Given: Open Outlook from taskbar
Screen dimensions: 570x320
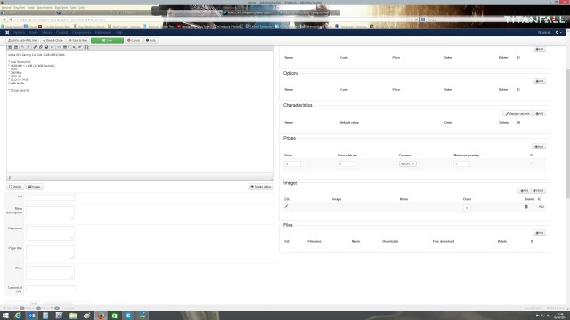Looking at the screenshot, I should pos(32,316).
